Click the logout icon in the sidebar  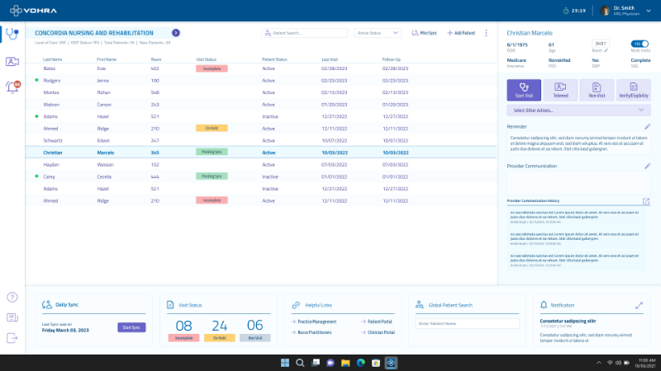[12, 338]
